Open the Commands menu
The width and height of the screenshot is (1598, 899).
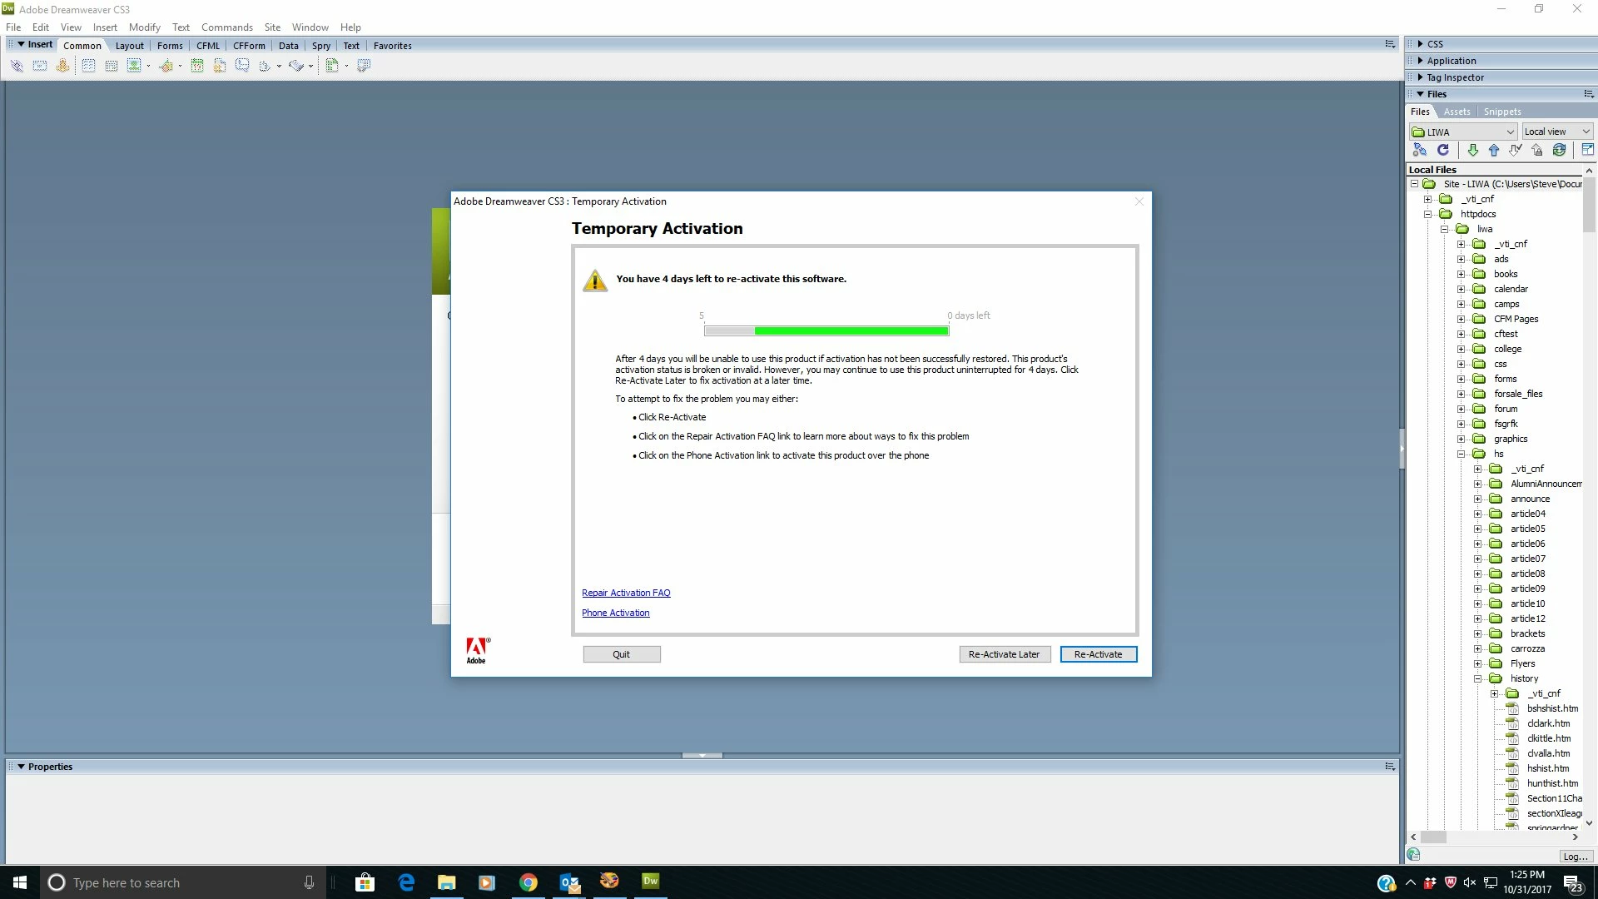pyautogui.click(x=226, y=27)
